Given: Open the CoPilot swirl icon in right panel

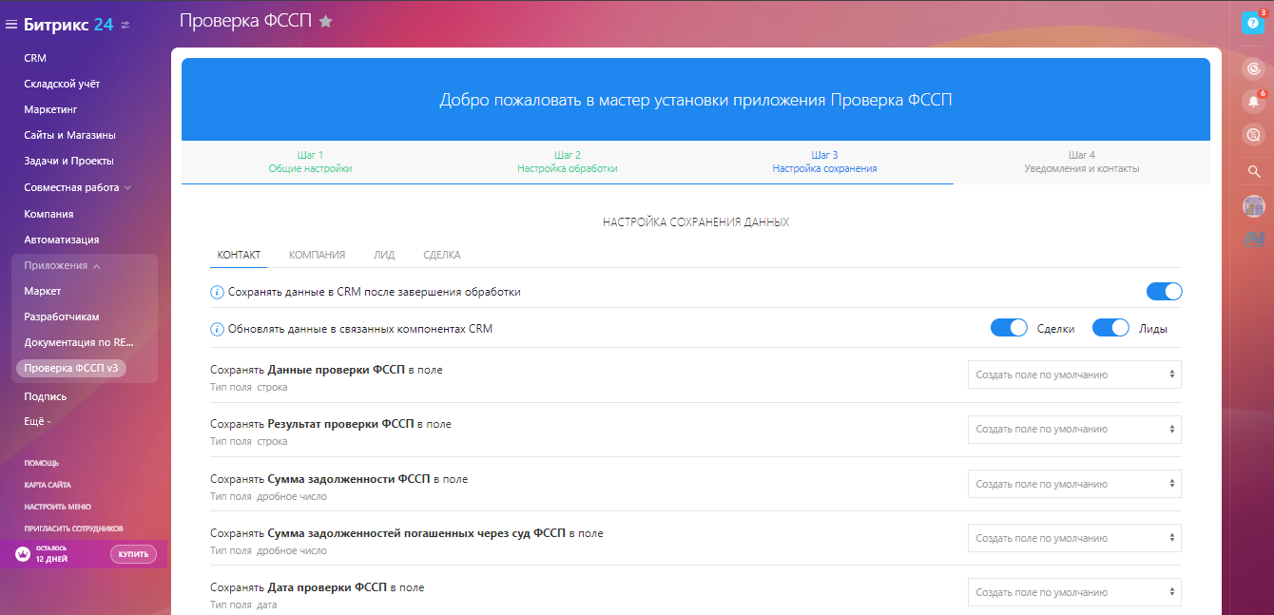Looking at the screenshot, I should [x=1254, y=68].
